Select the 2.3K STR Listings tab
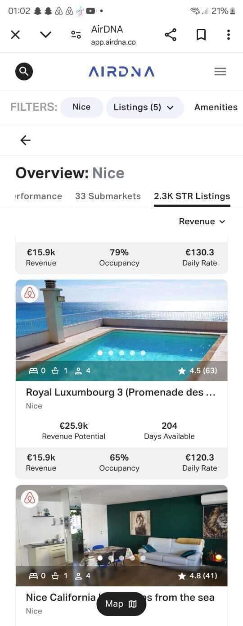 coord(192,196)
